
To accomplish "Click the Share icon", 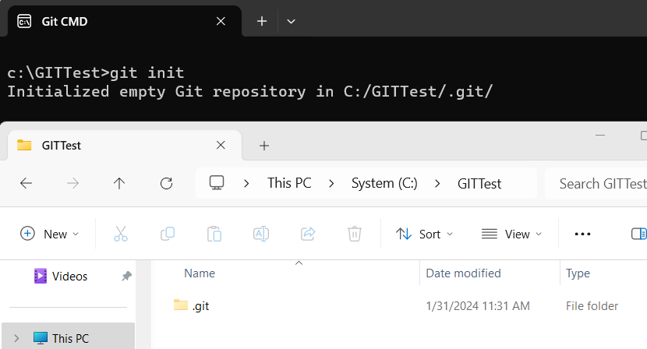I will click(x=308, y=234).
